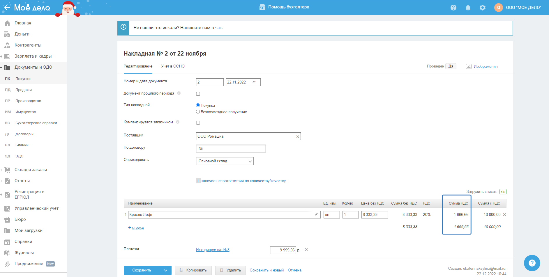Add a new строка to the table
The height and width of the screenshot is (277, 549).
[136, 228]
